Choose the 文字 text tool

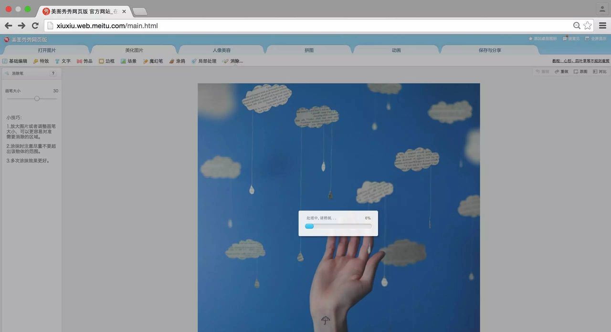[63, 61]
